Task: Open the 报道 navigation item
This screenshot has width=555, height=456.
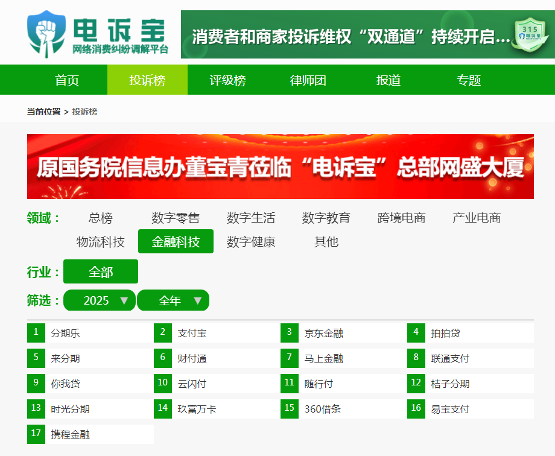Action: click(388, 80)
